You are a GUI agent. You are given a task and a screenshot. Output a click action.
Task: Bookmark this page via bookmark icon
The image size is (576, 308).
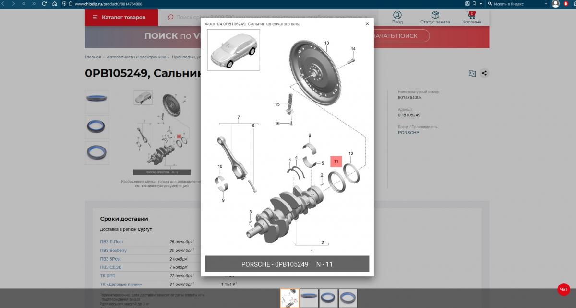coord(474,4)
